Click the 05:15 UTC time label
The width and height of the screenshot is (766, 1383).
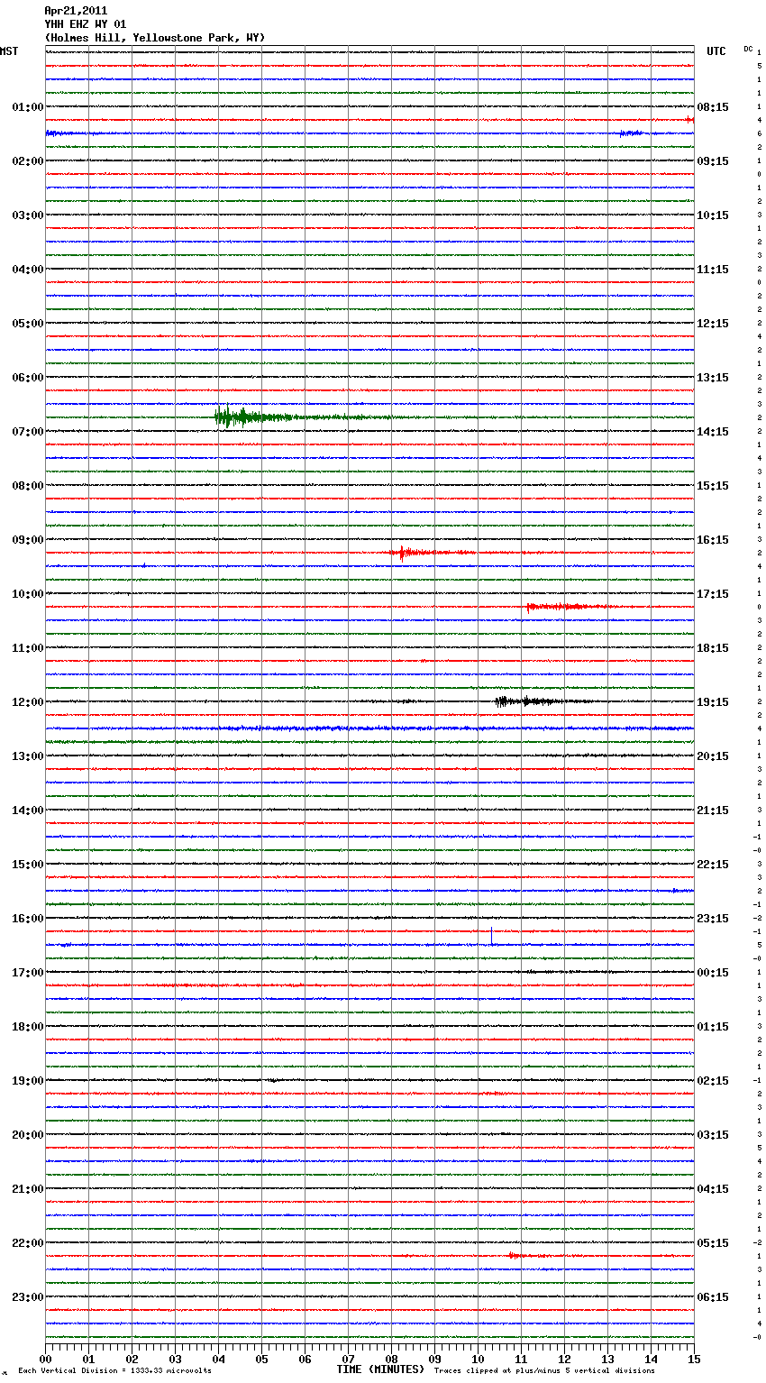(713, 1243)
